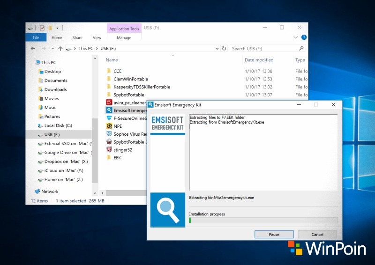
Task: Switch to the Home ribbon tab
Action: coord(57,37)
